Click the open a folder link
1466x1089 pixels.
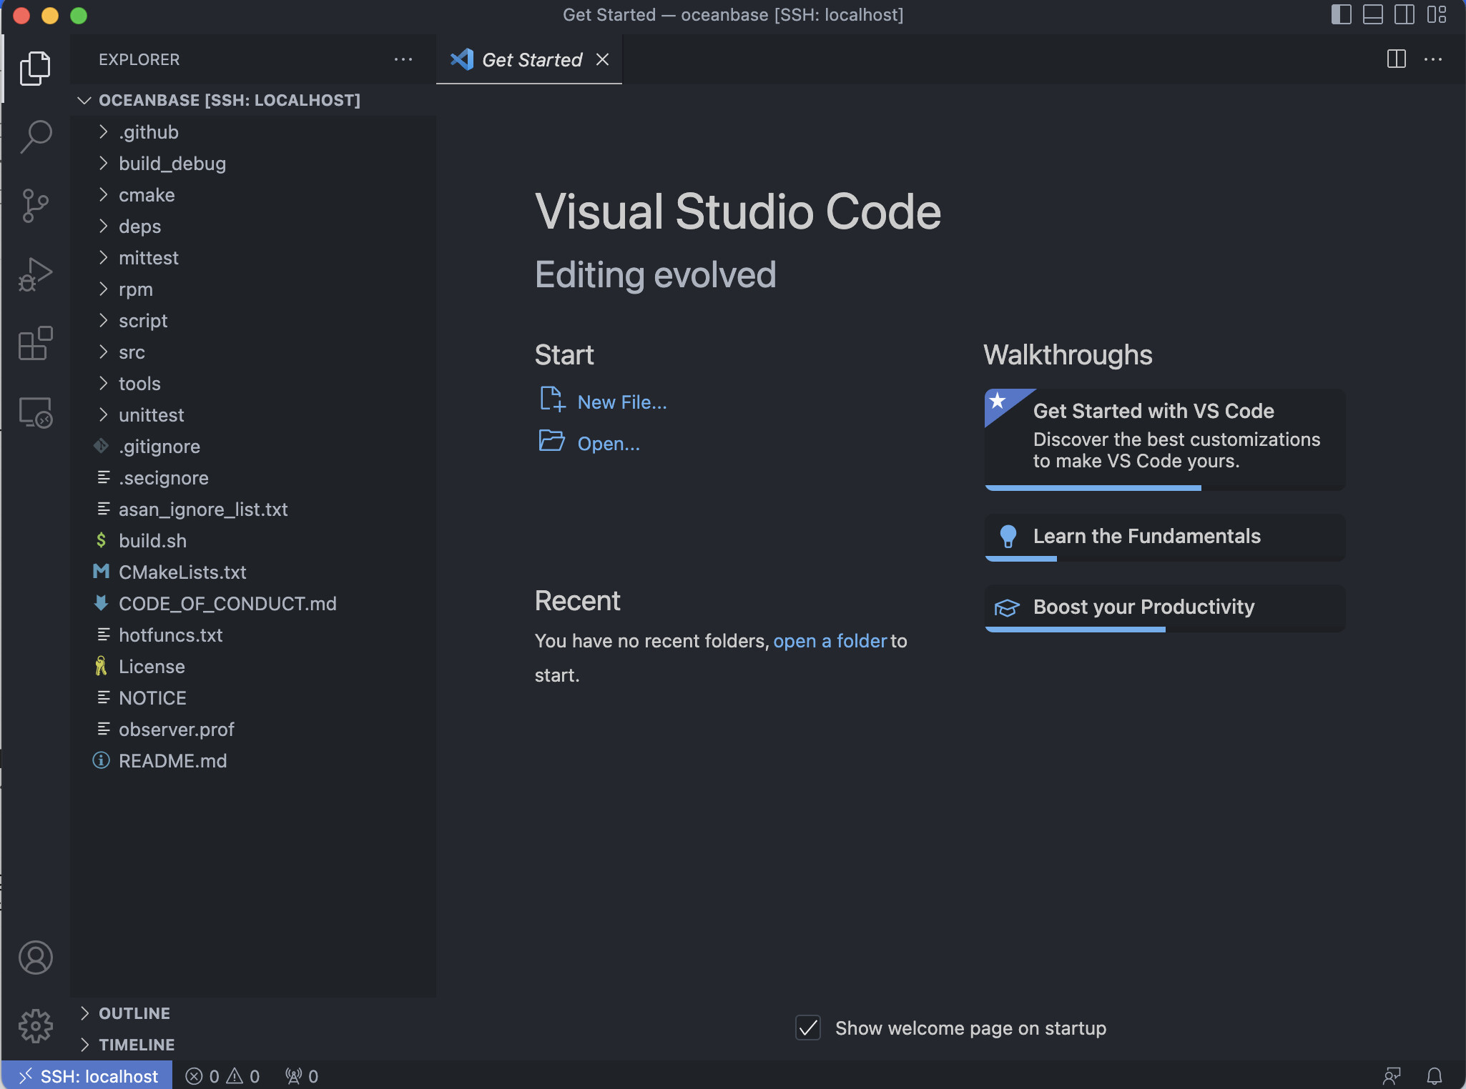(830, 641)
